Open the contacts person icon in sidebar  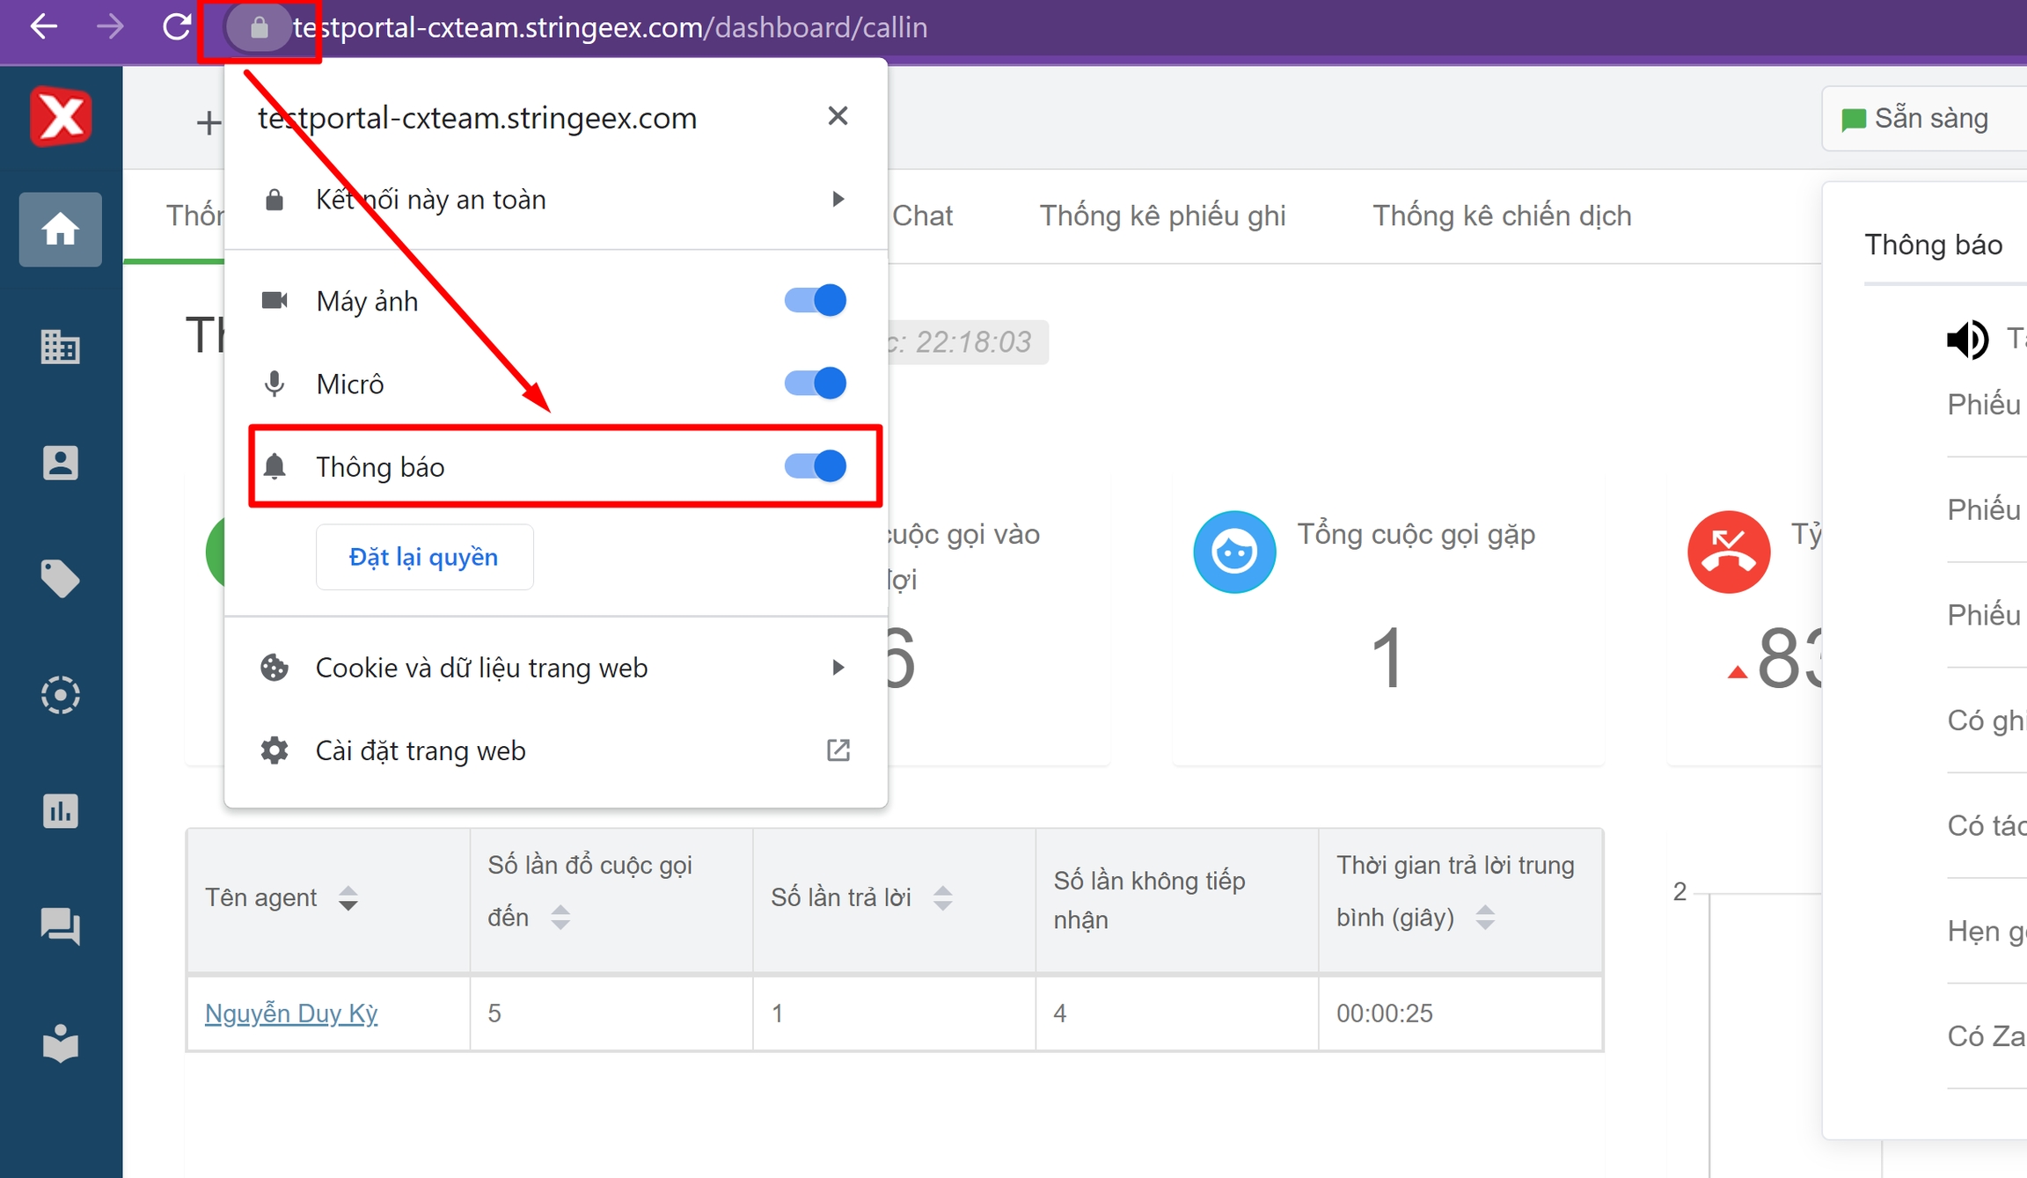click(x=60, y=463)
